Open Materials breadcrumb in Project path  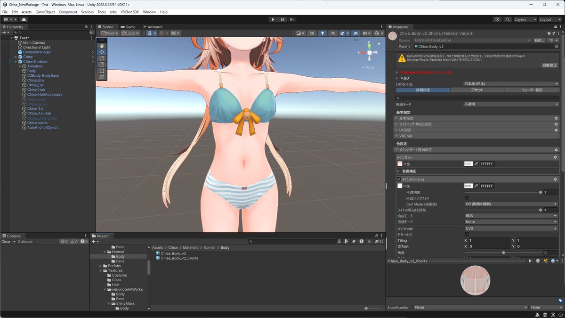(191, 248)
